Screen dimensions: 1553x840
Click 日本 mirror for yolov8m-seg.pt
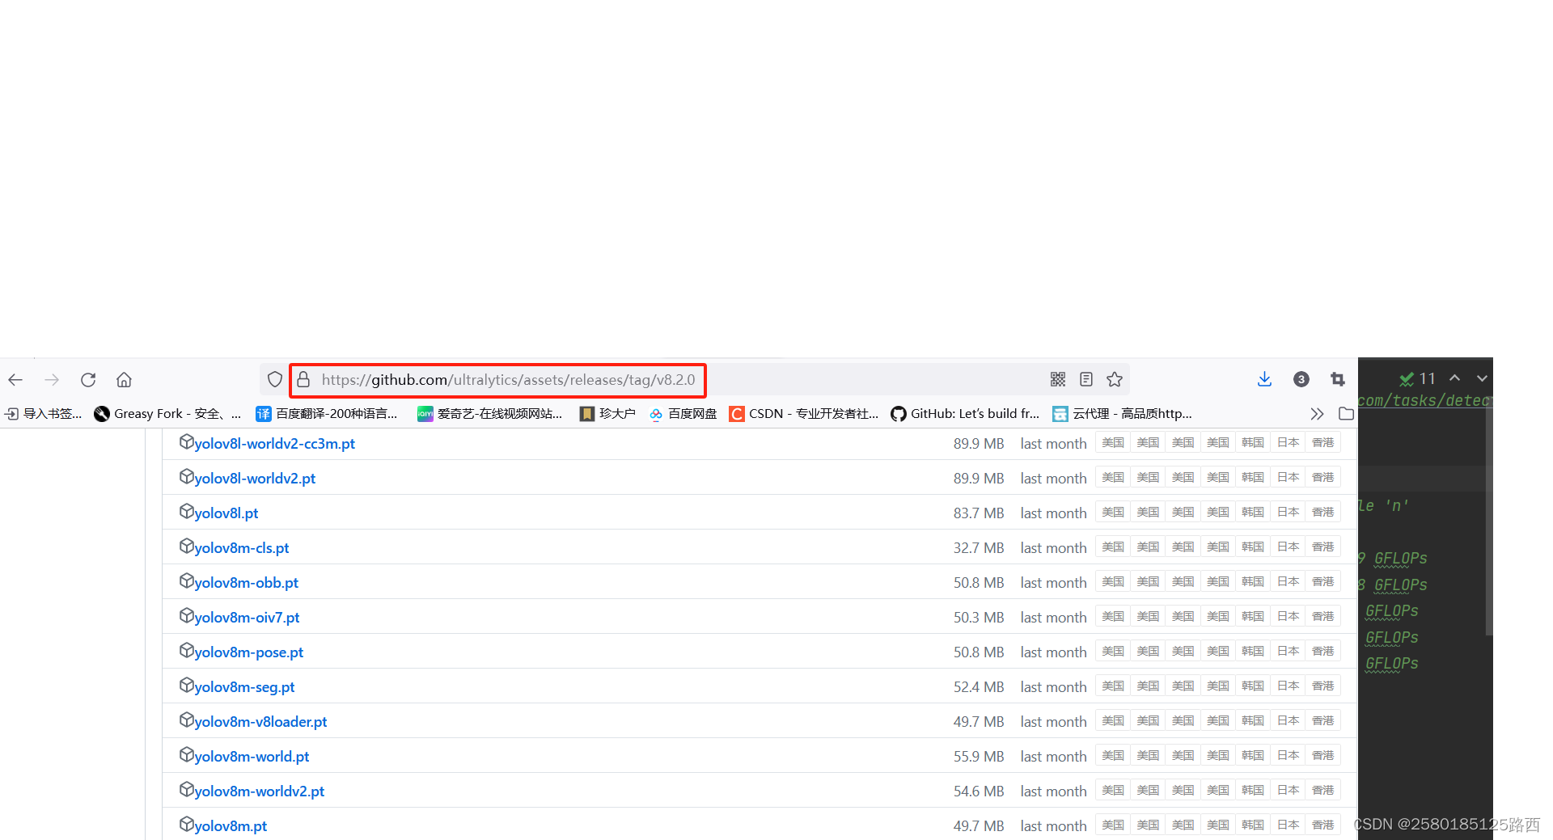[1289, 686]
